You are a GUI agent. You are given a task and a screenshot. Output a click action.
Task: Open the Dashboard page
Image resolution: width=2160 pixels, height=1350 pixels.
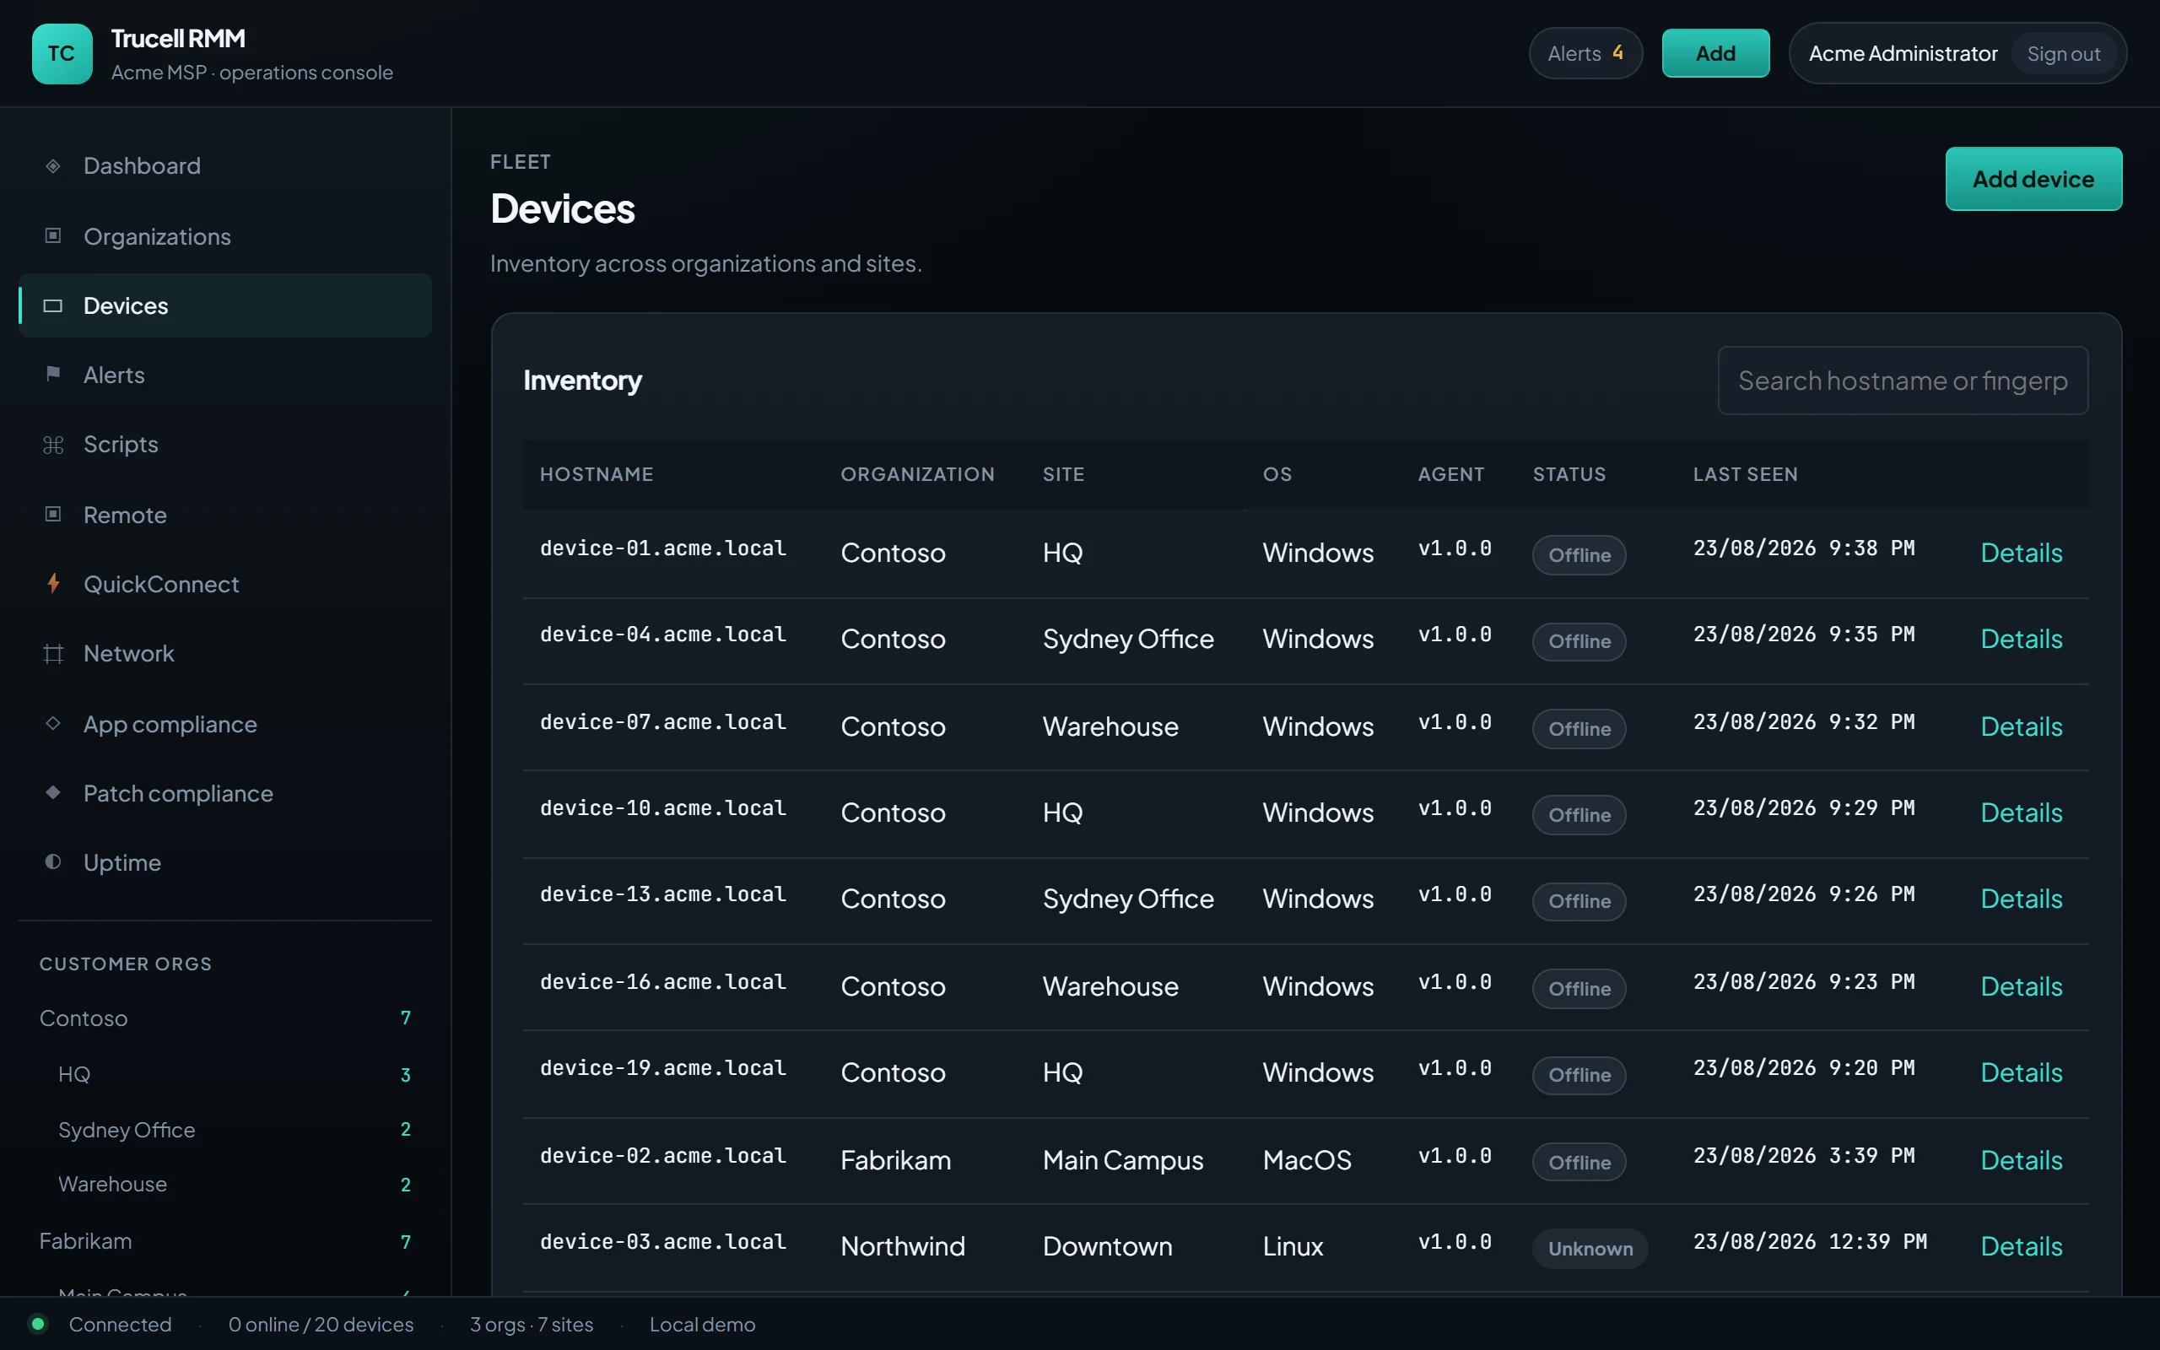coord(225,166)
